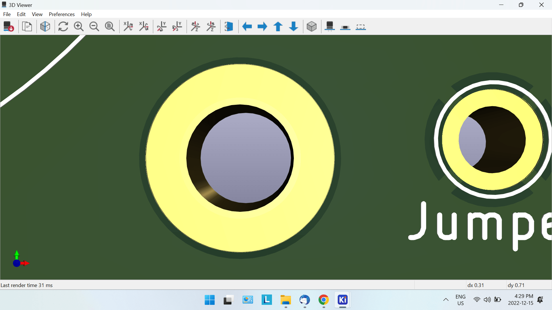Open the View menu
552x310 pixels.
pos(37,14)
